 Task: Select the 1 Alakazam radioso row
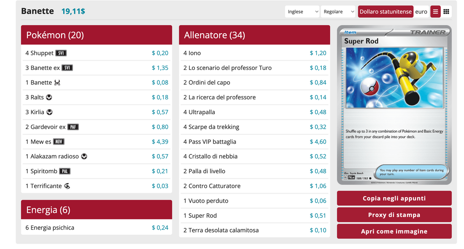(97, 156)
